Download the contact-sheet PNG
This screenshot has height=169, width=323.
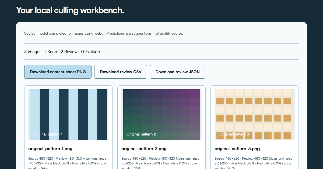click(58, 72)
